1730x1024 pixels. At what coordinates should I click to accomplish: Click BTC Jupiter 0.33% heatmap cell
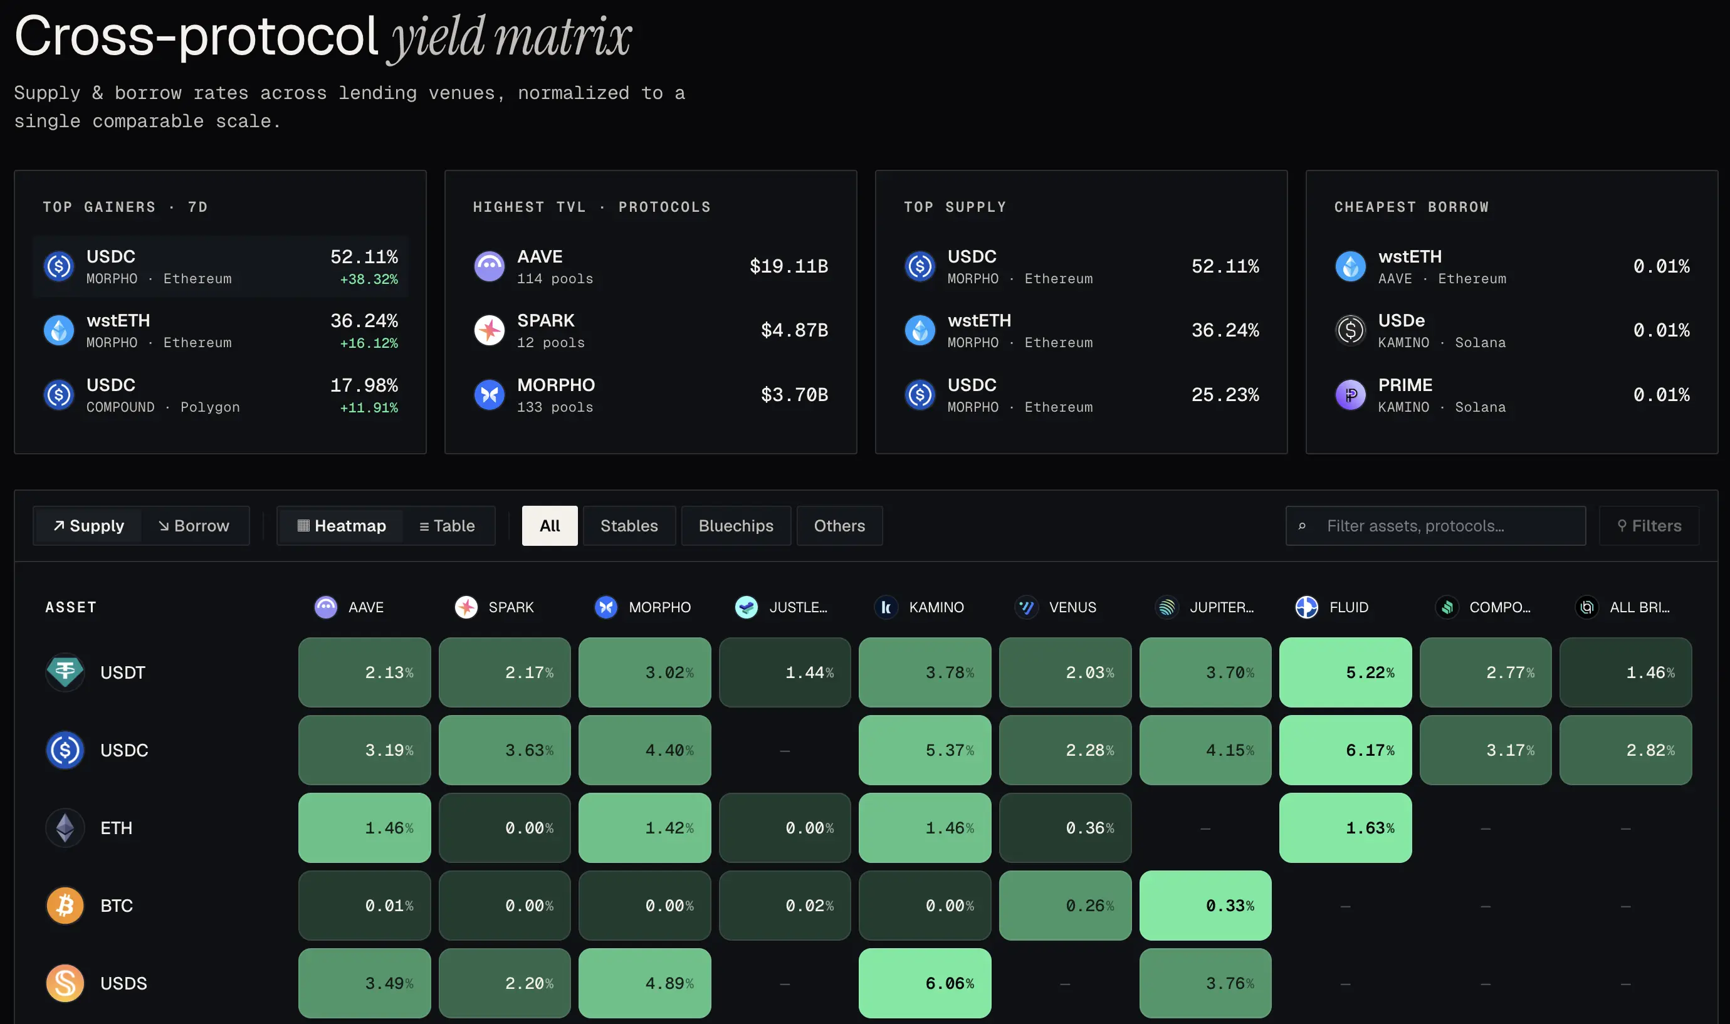(1205, 906)
